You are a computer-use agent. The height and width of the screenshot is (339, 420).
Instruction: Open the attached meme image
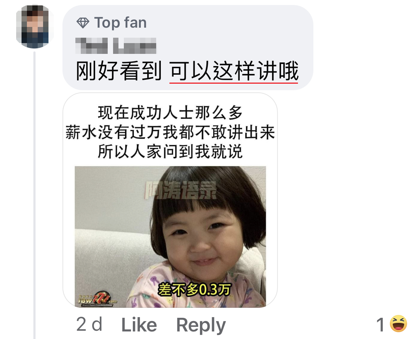[x=170, y=200]
